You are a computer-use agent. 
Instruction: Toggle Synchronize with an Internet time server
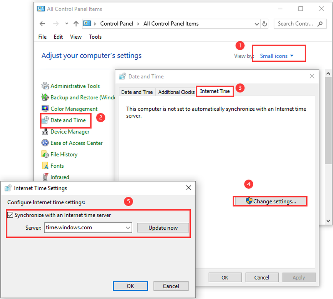10,215
